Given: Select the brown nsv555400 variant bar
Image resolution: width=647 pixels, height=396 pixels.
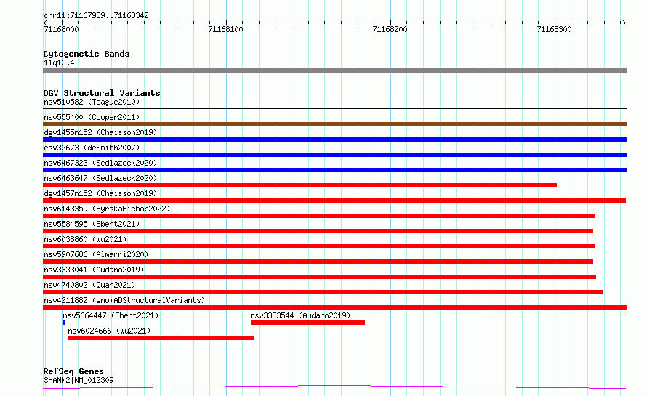Looking at the screenshot, I should click(x=334, y=124).
